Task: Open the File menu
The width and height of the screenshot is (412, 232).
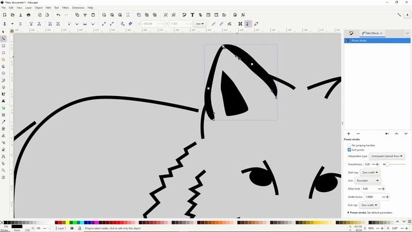Action: pyautogui.click(x=4, y=8)
